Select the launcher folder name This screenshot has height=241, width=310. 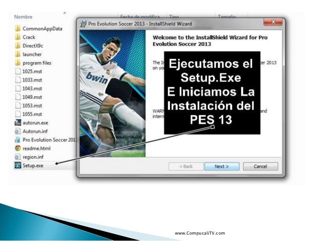tap(32, 54)
